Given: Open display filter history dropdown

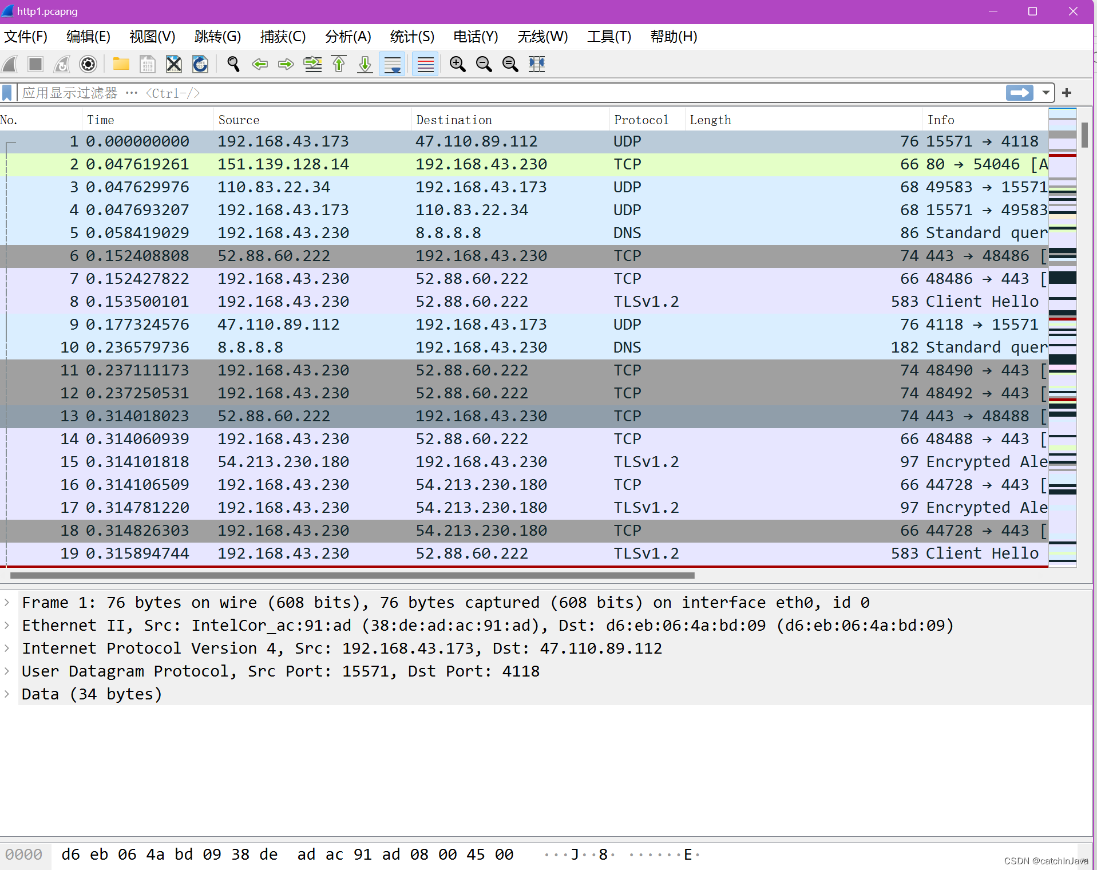Looking at the screenshot, I should coord(1045,93).
